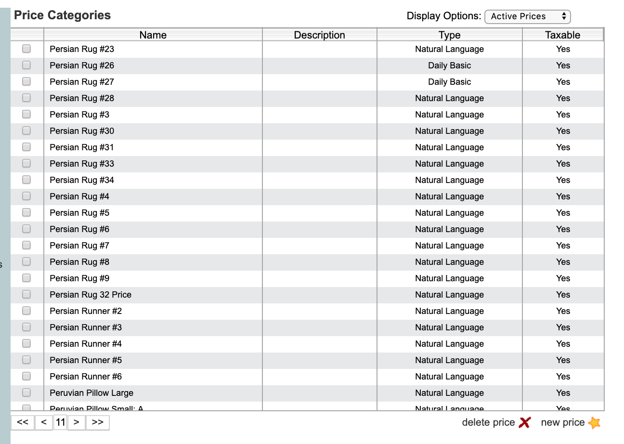
Task: Click the Description column header
Action: [x=319, y=35]
